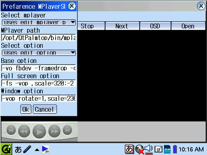Click the Base option input field
Image resolution: width=207 pixels, height=155 pixels.
point(39,68)
